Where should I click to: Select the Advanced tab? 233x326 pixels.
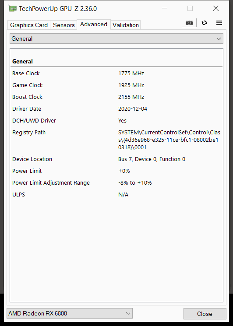94,25
